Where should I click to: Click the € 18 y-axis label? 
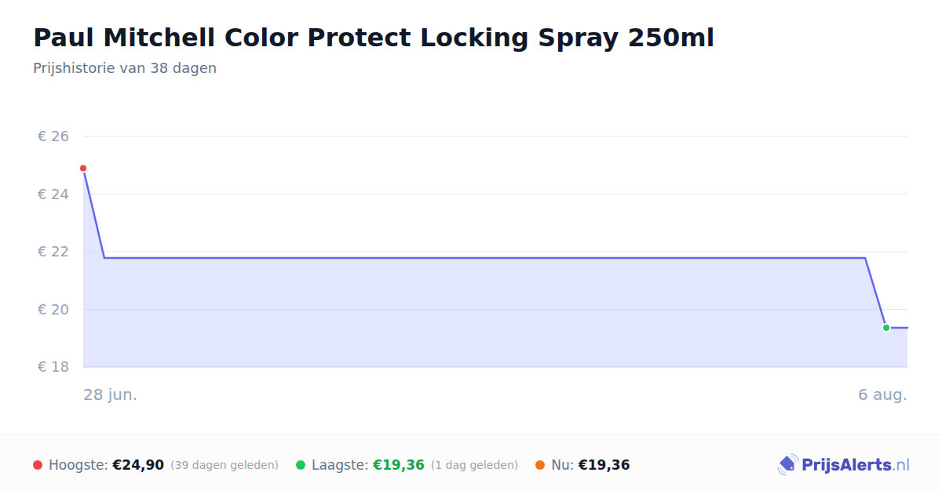coord(53,367)
